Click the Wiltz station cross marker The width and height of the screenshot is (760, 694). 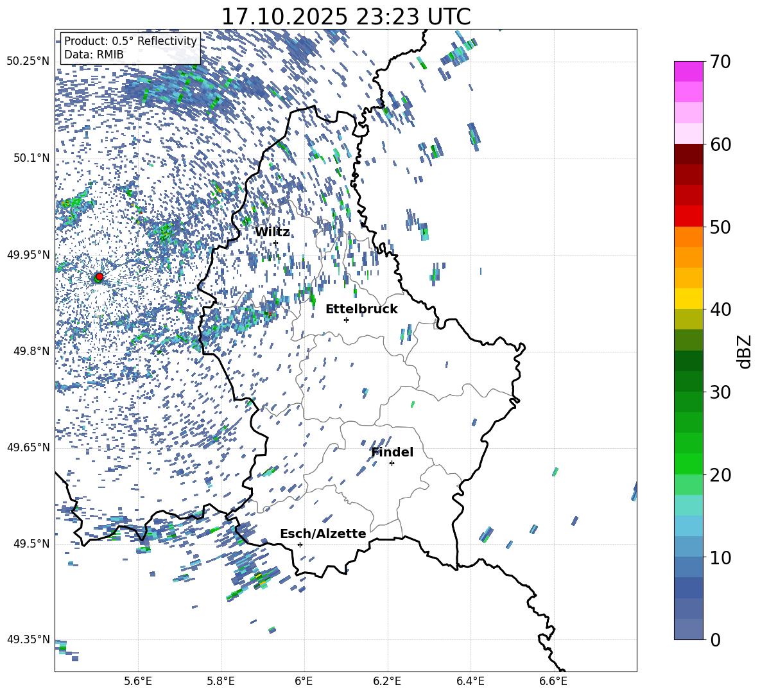tap(276, 243)
